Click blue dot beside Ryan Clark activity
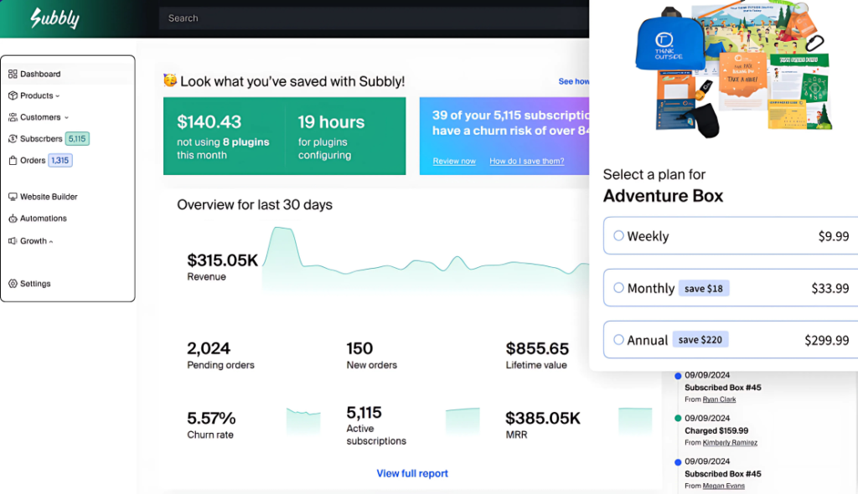This screenshot has height=494, width=858. point(678,376)
